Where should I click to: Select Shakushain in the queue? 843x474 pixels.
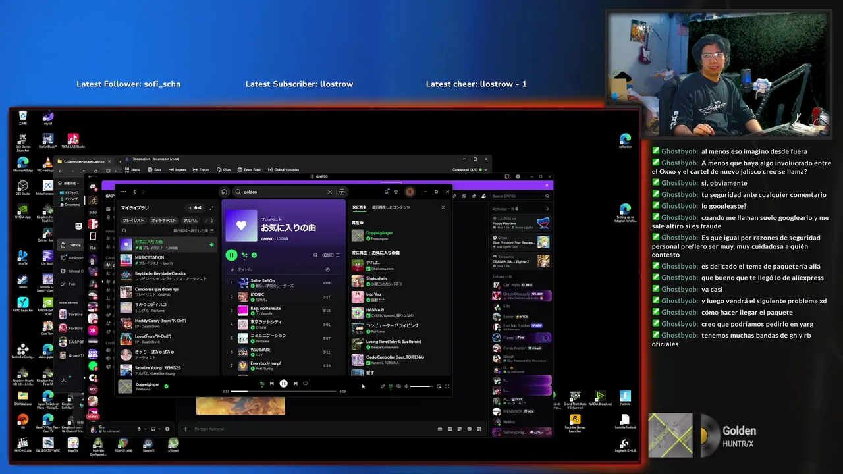point(400,281)
